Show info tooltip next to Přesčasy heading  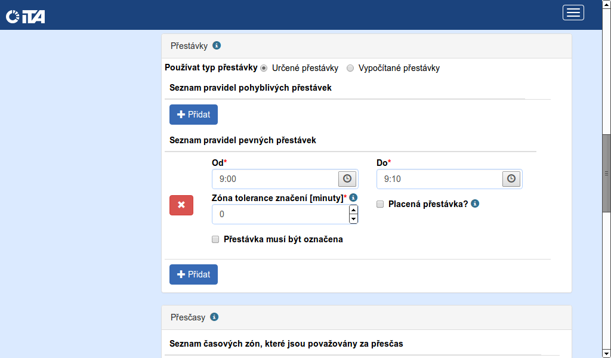214,317
